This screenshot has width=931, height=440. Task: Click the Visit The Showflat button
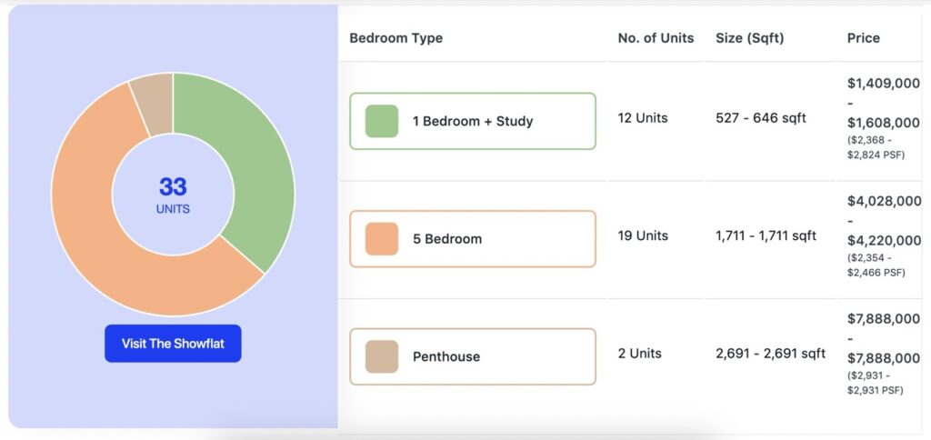[x=173, y=344]
